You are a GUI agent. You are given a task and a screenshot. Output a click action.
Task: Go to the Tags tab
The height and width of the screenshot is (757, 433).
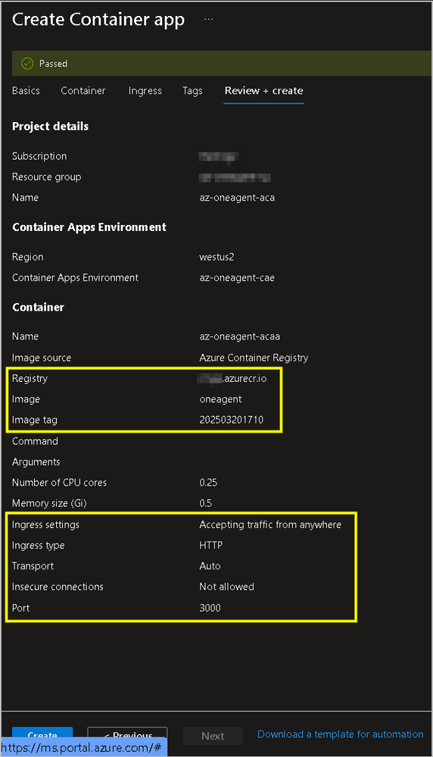coord(192,91)
